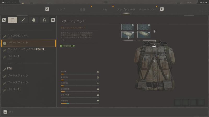Click the チェーンメイルインサート upgrade title
Screen dimensions: 209x117
(x=73, y=28)
